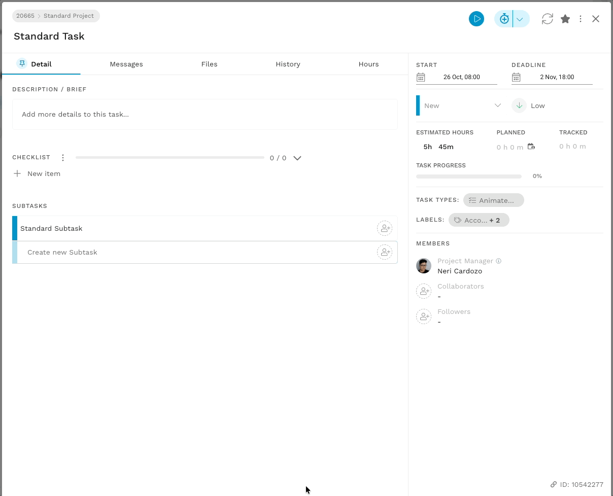
Task: Switch to the History tab
Action: coord(288,64)
